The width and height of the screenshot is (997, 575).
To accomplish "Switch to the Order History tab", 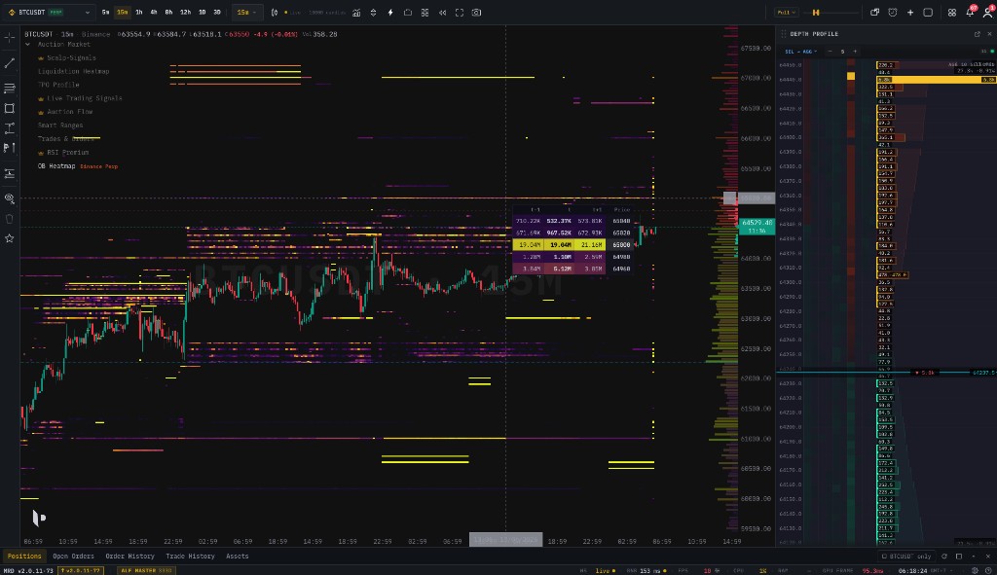I will tap(129, 557).
